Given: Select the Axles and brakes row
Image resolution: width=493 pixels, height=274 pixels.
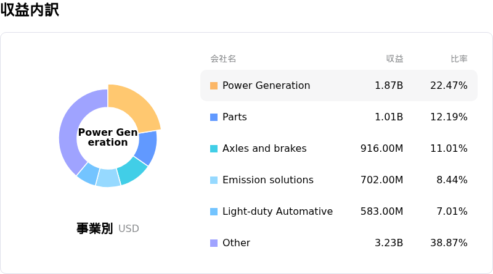Looking at the screenshot, I should [x=264, y=149].
